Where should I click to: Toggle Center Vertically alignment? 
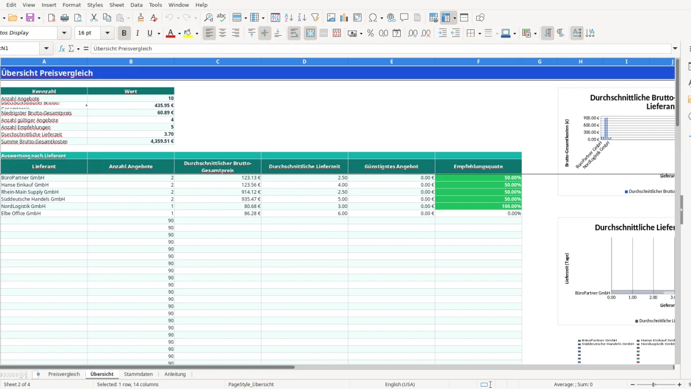pos(265,33)
